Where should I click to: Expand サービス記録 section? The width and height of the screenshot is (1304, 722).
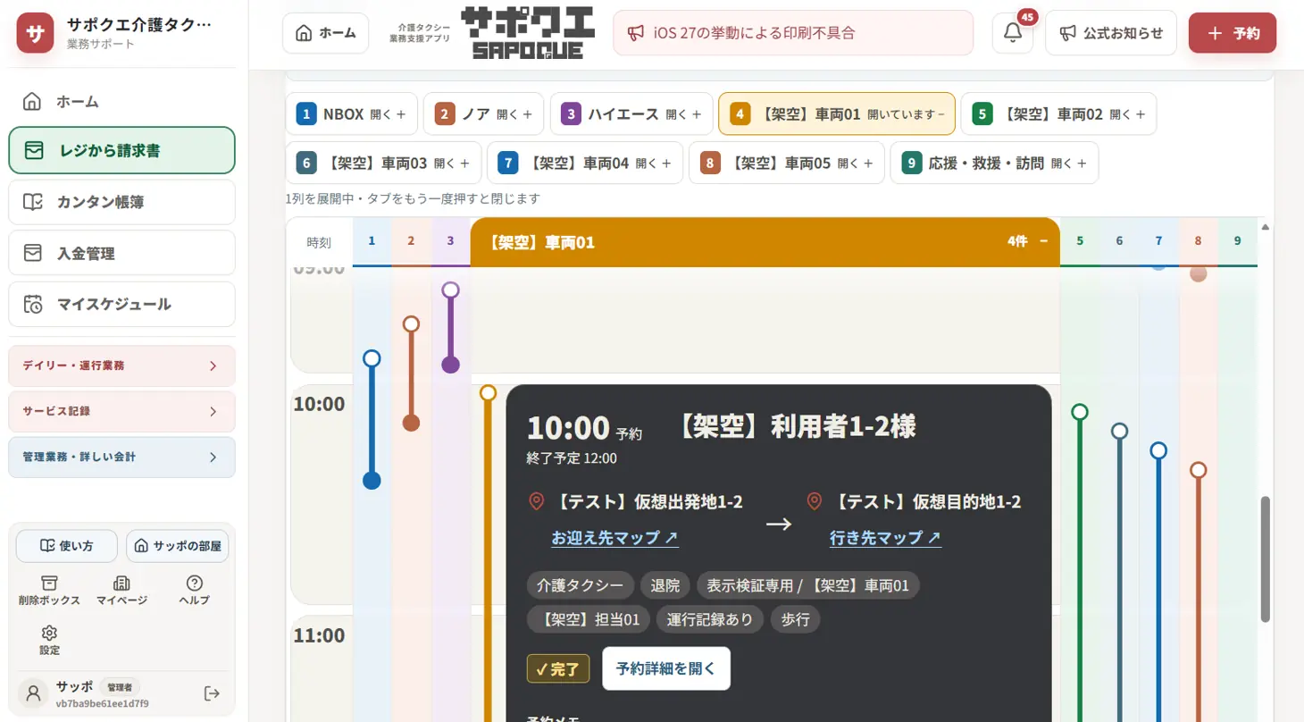(121, 411)
